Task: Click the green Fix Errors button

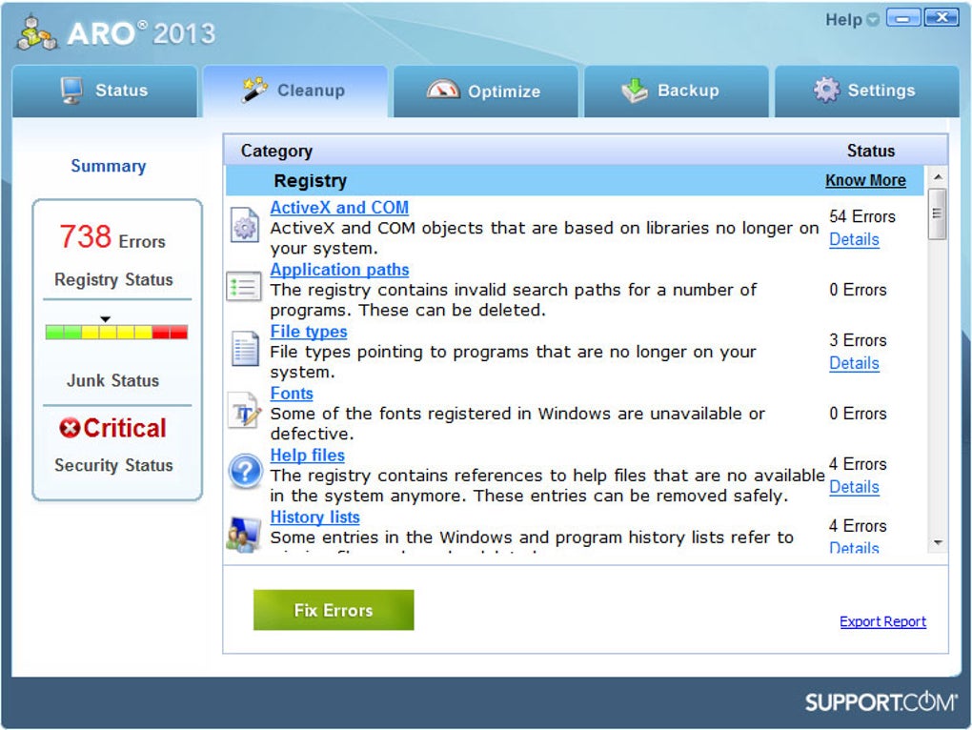Action: click(x=334, y=610)
